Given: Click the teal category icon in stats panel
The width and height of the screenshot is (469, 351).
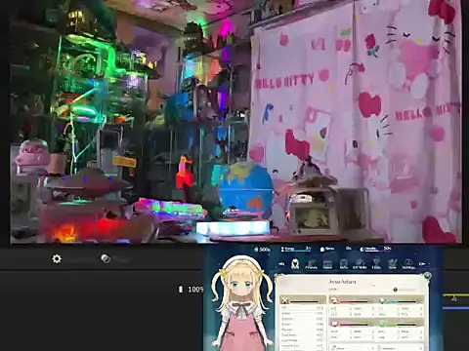Looking at the screenshot, I should tap(382, 300).
